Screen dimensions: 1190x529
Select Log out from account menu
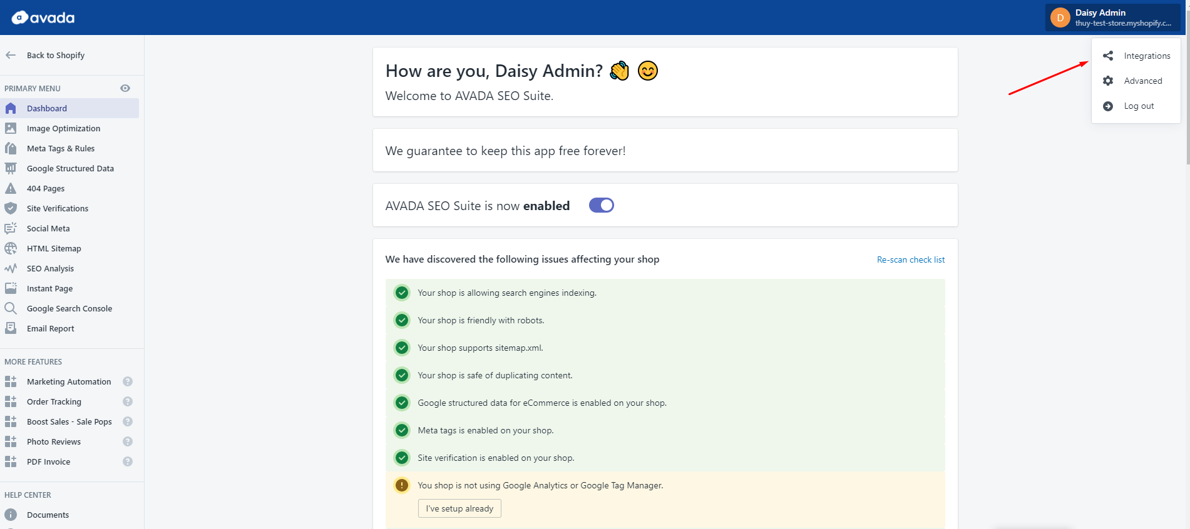(x=1136, y=106)
